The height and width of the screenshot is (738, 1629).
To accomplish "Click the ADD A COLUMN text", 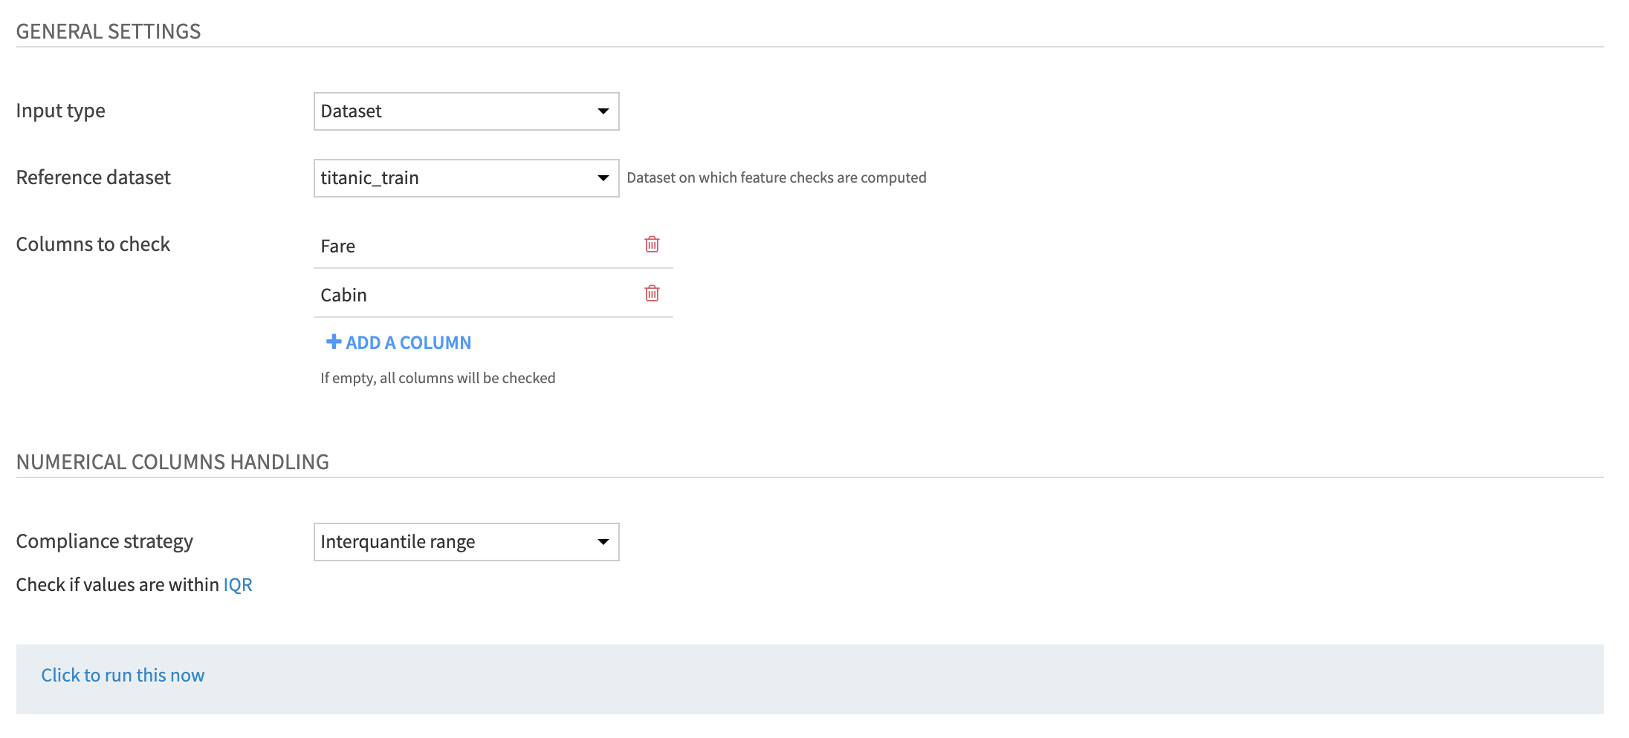I will click(409, 342).
